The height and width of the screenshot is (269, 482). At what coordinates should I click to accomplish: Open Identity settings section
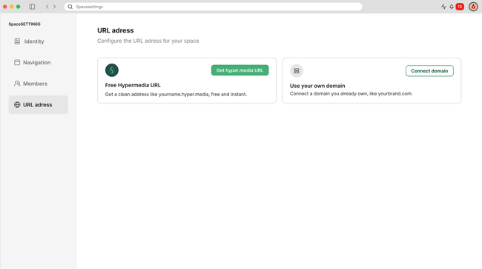39,41
